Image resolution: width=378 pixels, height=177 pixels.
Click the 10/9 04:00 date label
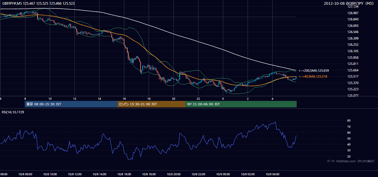(x=273, y=174)
